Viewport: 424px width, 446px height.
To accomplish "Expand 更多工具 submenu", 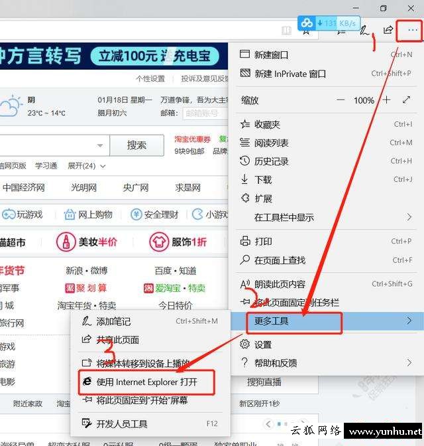I will [x=327, y=321].
